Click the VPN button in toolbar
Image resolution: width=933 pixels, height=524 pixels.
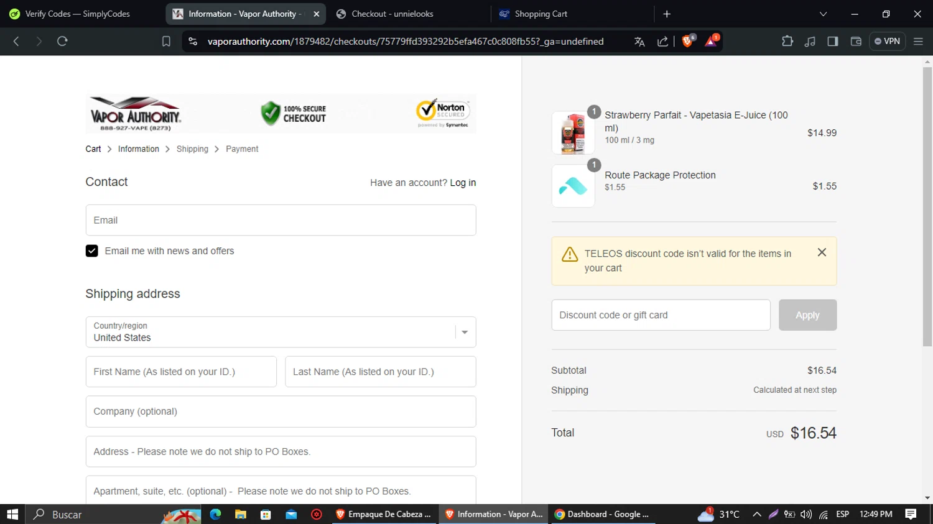pyautogui.click(x=887, y=42)
